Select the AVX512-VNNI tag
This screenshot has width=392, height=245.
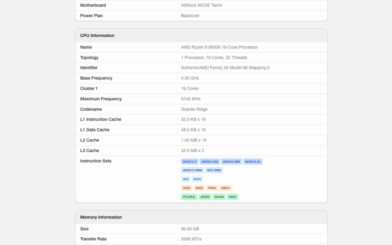192,170
